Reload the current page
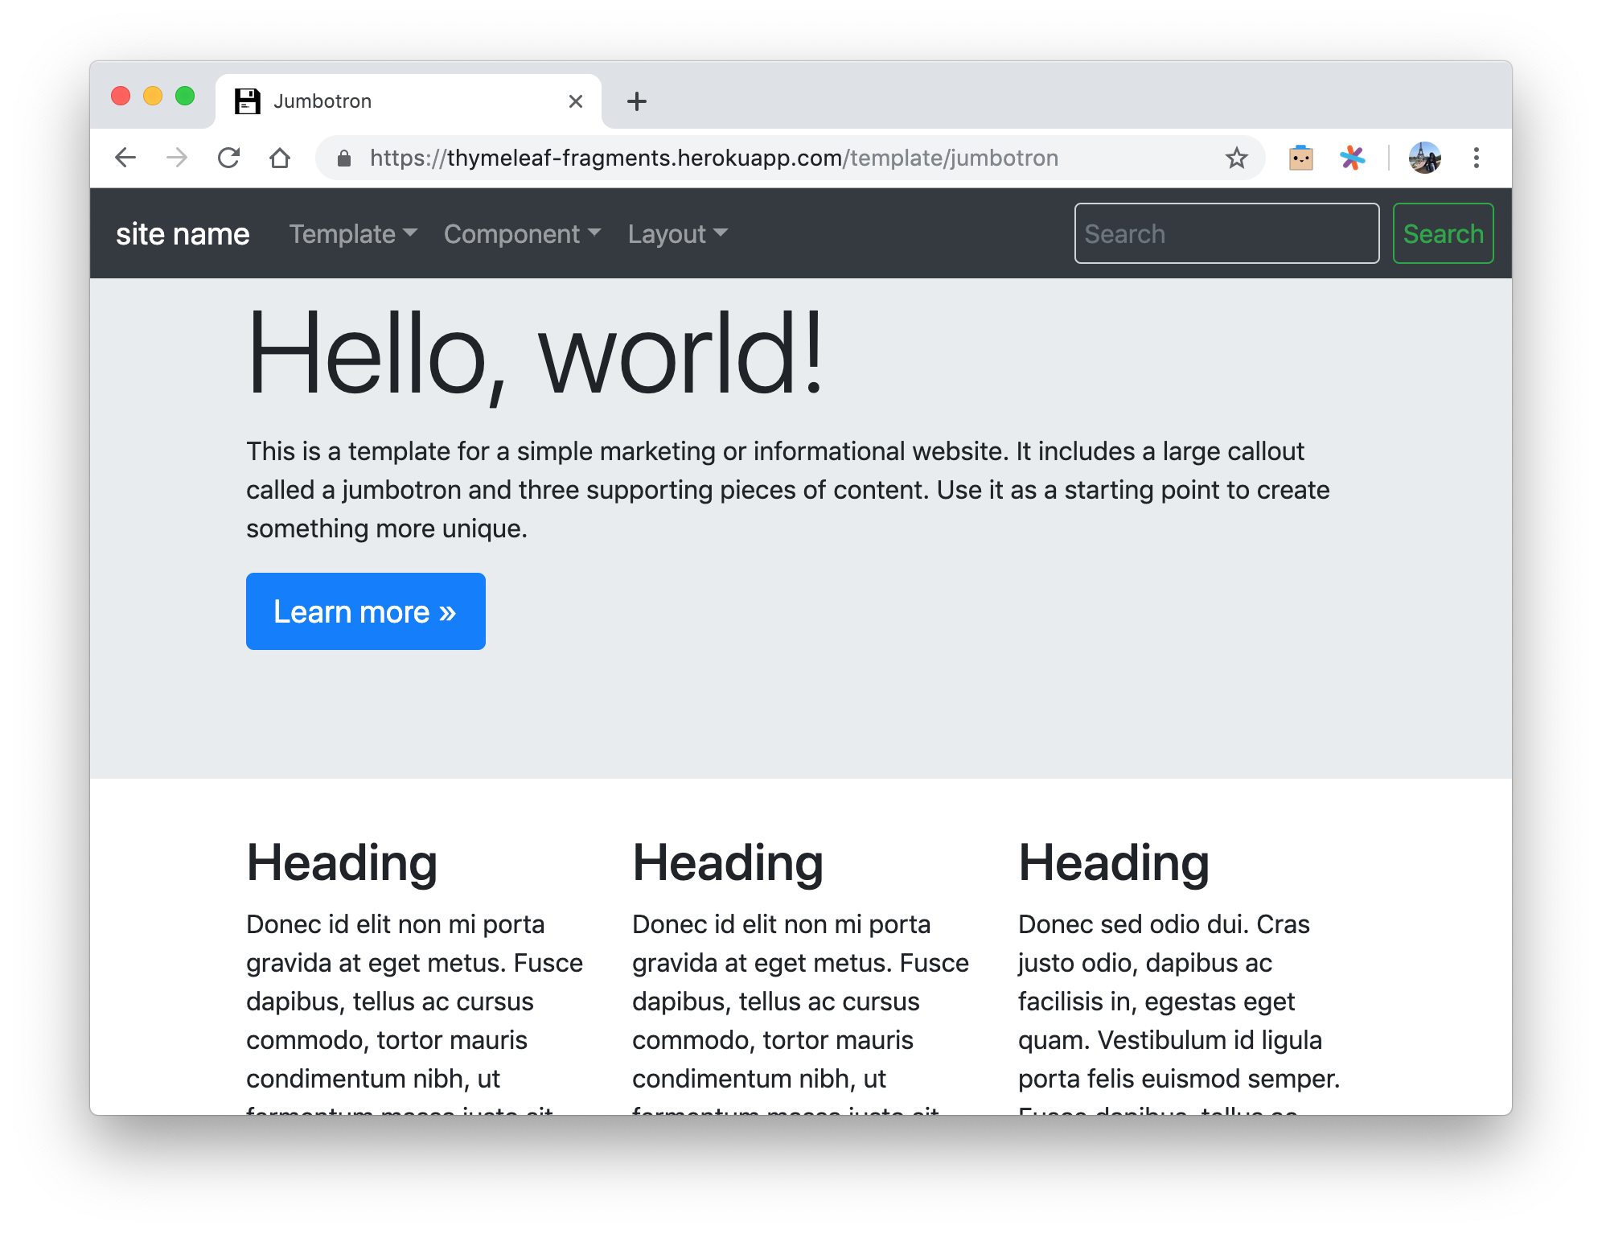The width and height of the screenshot is (1602, 1234). pos(228,158)
